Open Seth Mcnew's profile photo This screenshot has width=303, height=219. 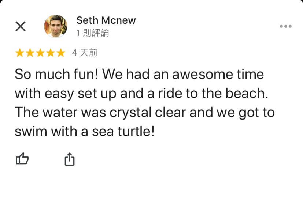click(56, 26)
